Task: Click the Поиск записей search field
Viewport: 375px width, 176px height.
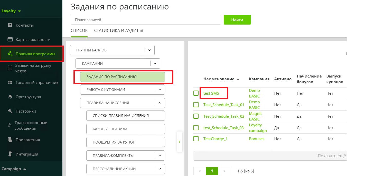Action: click(x=146, y=20)
